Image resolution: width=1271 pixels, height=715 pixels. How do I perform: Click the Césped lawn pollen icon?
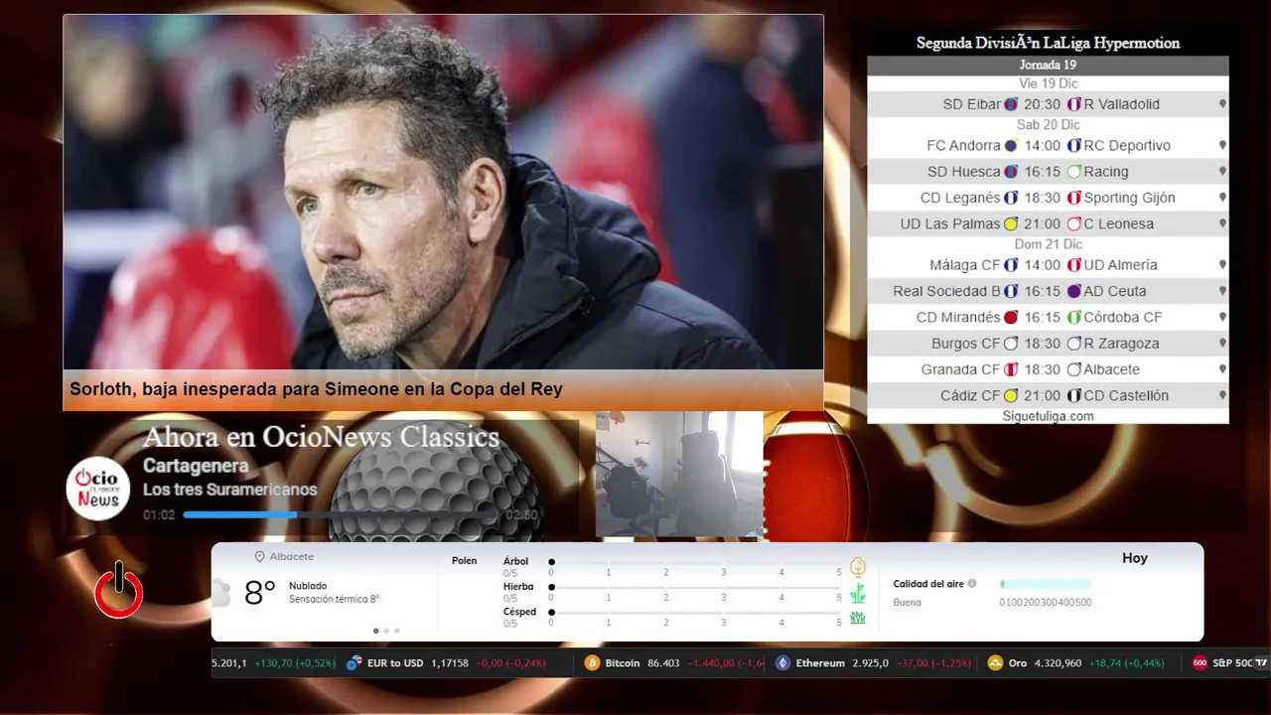pyautogui.click(x=858, y=618)
